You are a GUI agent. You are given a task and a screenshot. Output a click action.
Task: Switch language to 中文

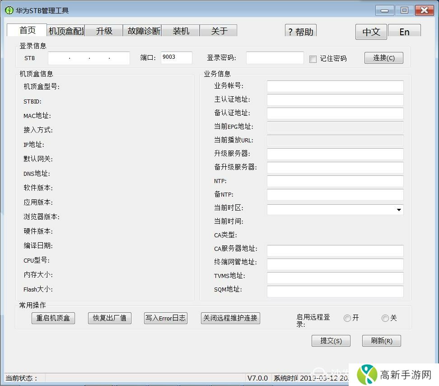(x=371, y=32)
